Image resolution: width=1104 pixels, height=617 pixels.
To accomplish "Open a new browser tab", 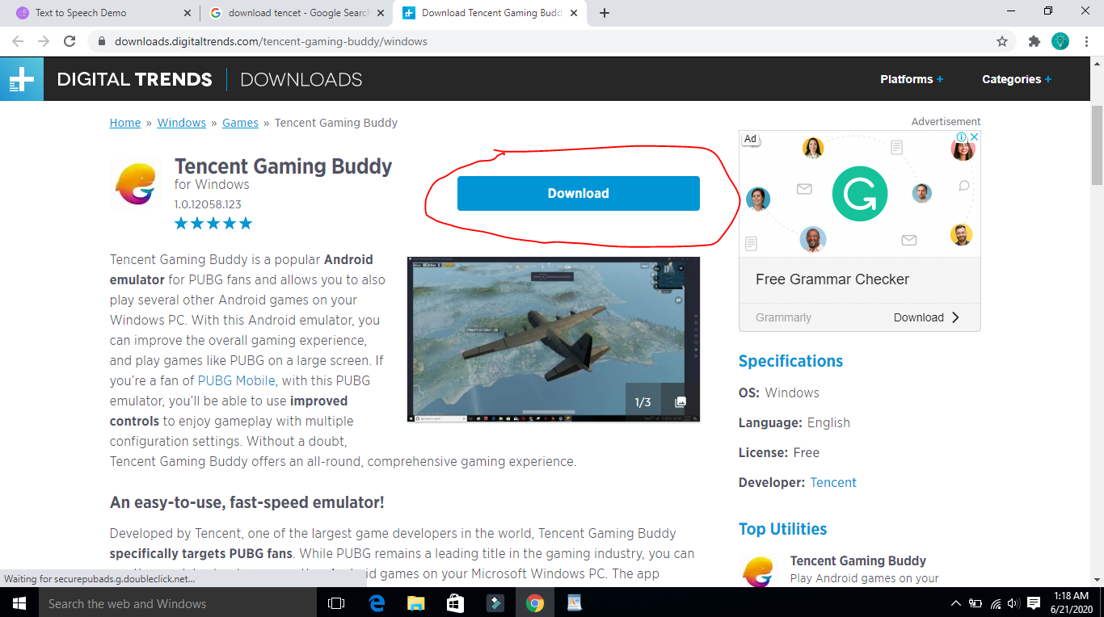I will 605,13.
